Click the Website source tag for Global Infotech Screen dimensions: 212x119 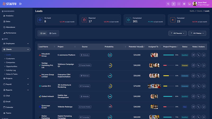(x=85, y=96)
